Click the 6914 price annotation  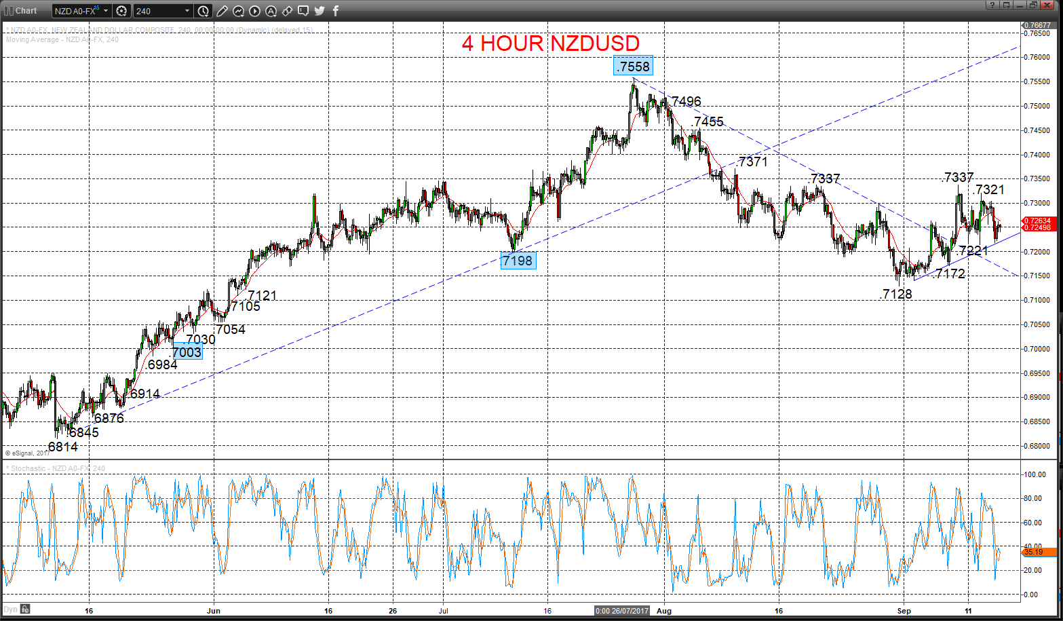[x=144, y=394]
